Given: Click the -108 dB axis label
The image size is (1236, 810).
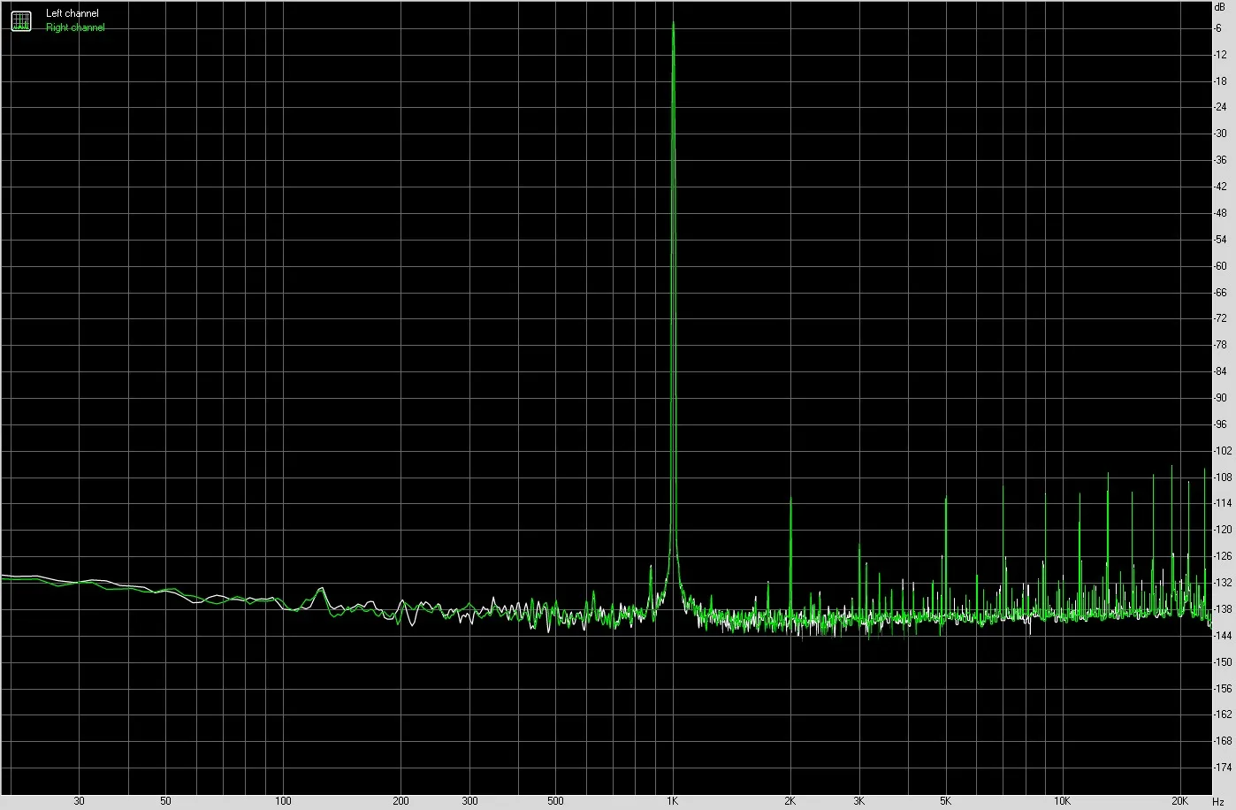Looking at the screenshot, I should pyautogui.click(x=1223, y=478).
